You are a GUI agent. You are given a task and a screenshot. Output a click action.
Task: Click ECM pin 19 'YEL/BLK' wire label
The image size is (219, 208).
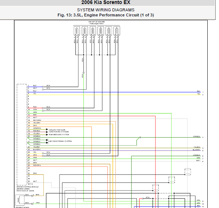pos(36,134)
